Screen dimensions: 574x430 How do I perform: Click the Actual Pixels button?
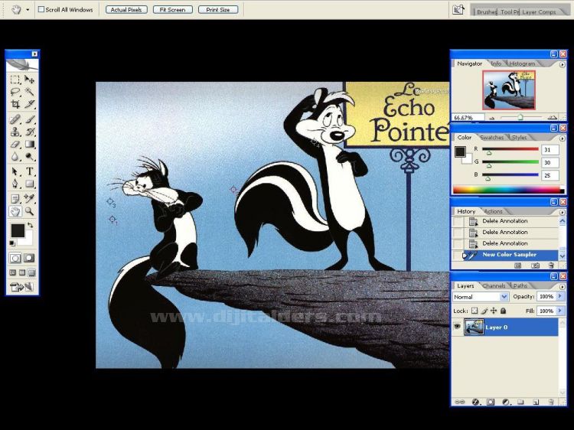(126, 9)
